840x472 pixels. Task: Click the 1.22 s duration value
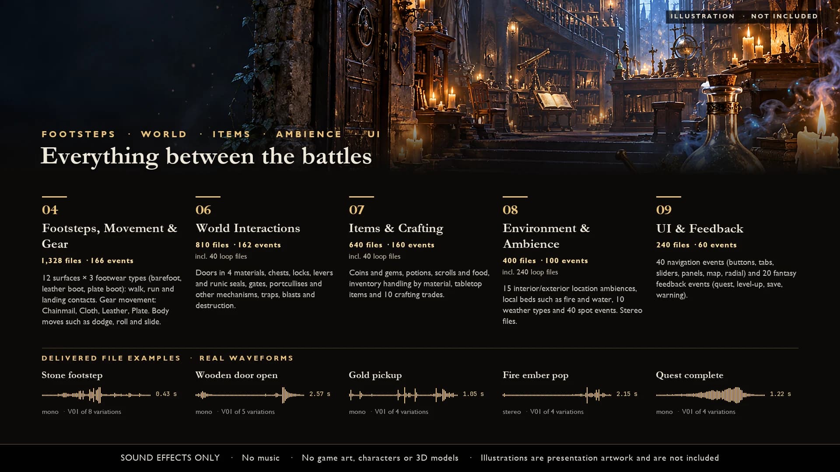[780, 394]
